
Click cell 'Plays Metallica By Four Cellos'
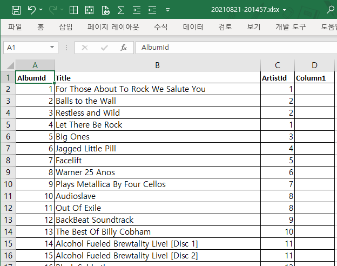[x=157, y=184]
